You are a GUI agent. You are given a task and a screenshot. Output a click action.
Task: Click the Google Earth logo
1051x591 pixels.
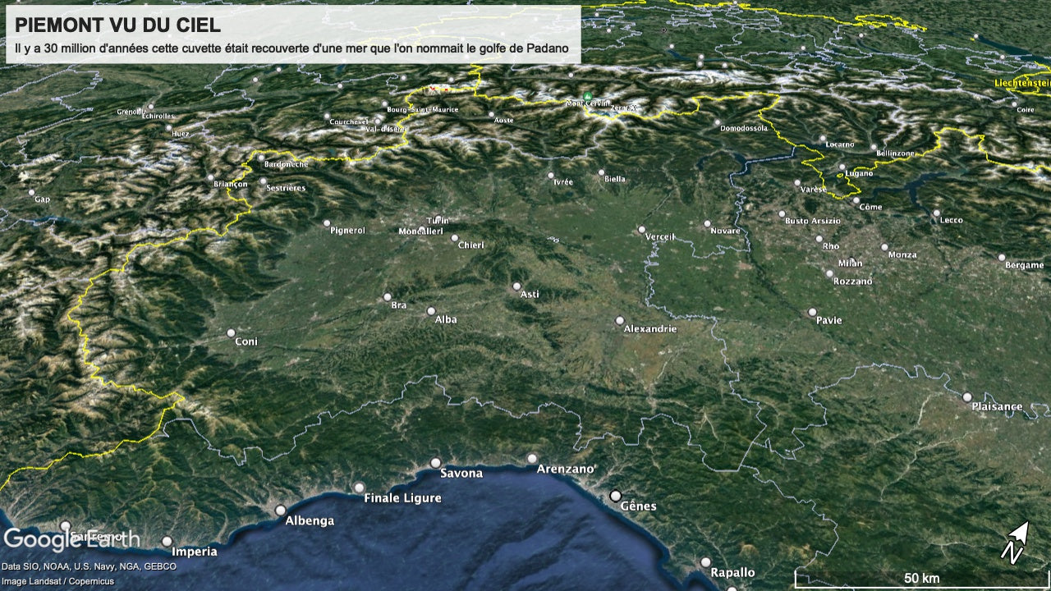[x=71, y=538]
